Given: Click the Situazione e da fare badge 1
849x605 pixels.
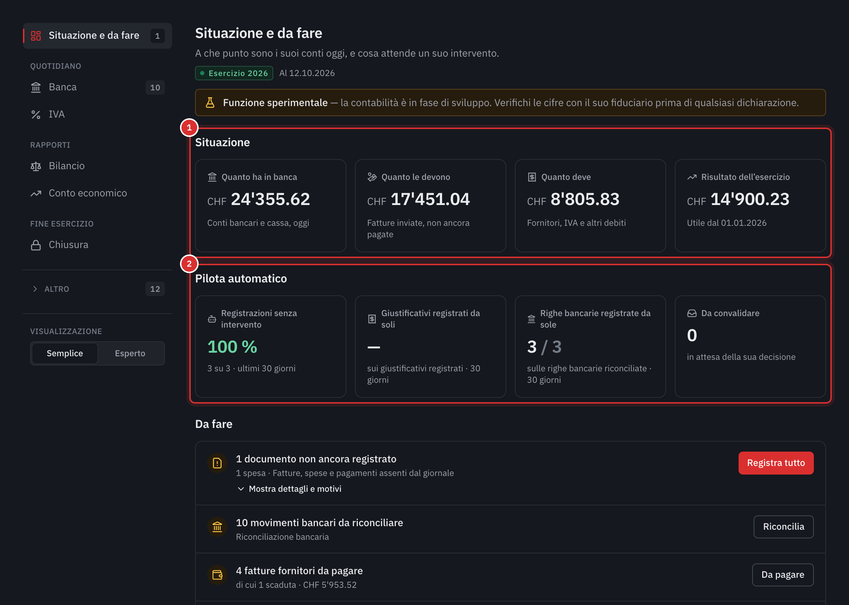Looking at the screenshot, I should [157, 36].
